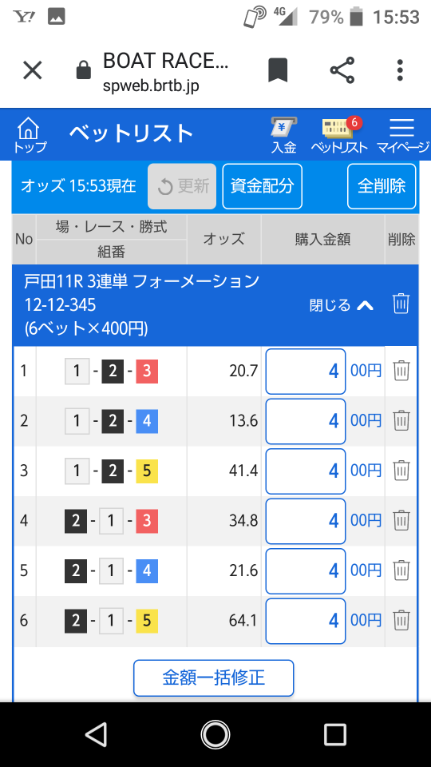Screen dimensions: 431x767
Task: Click 金額一括修正 bulk amount edit button
Action: [x=214, y=678]
